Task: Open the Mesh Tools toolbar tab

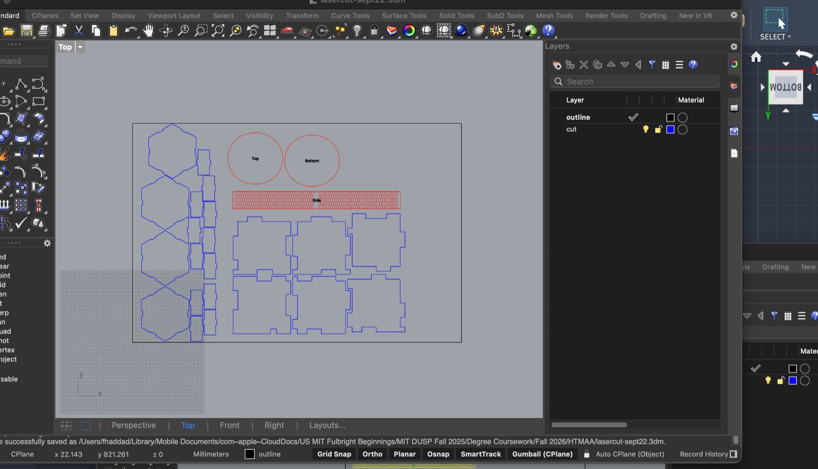Action: 554,16
